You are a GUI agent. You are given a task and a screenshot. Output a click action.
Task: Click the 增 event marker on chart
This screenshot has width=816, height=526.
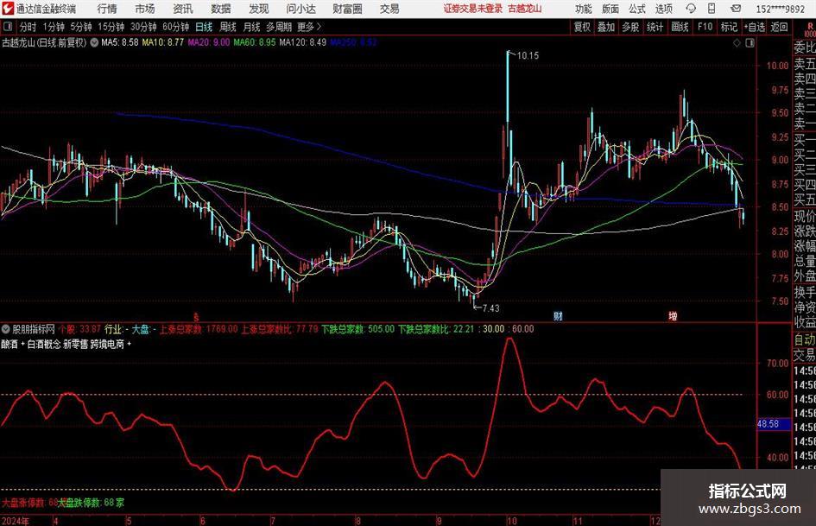[x=673, y=316]
